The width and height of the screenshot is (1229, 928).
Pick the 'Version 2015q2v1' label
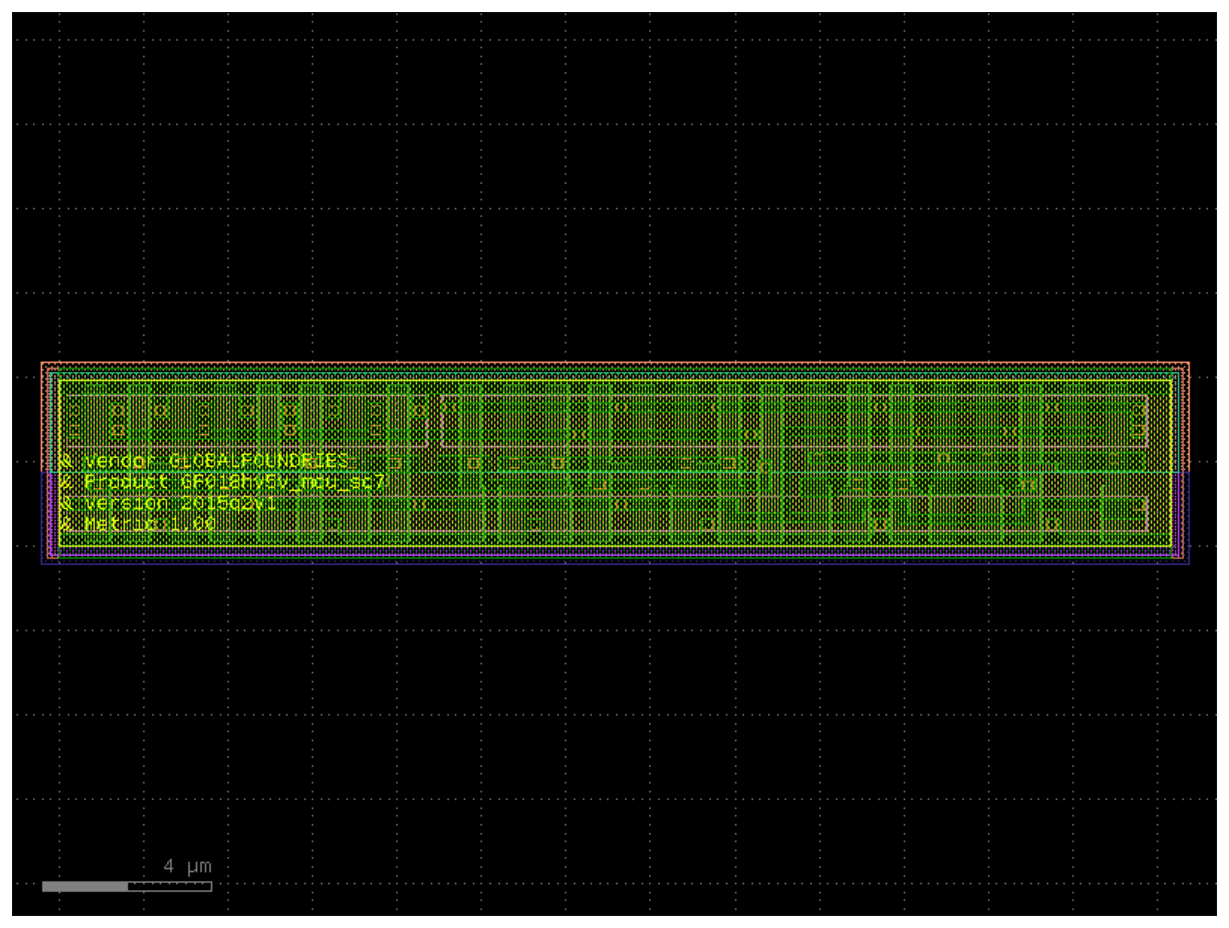(180, 503)
